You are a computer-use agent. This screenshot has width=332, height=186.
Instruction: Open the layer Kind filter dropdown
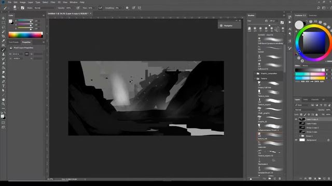tap(302, 105)
